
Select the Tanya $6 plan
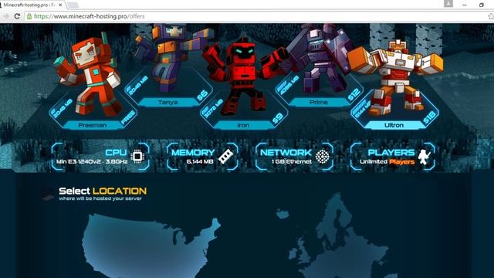point(168,102)
